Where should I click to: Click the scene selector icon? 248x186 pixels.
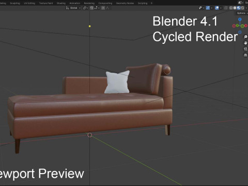coord(240,3)
